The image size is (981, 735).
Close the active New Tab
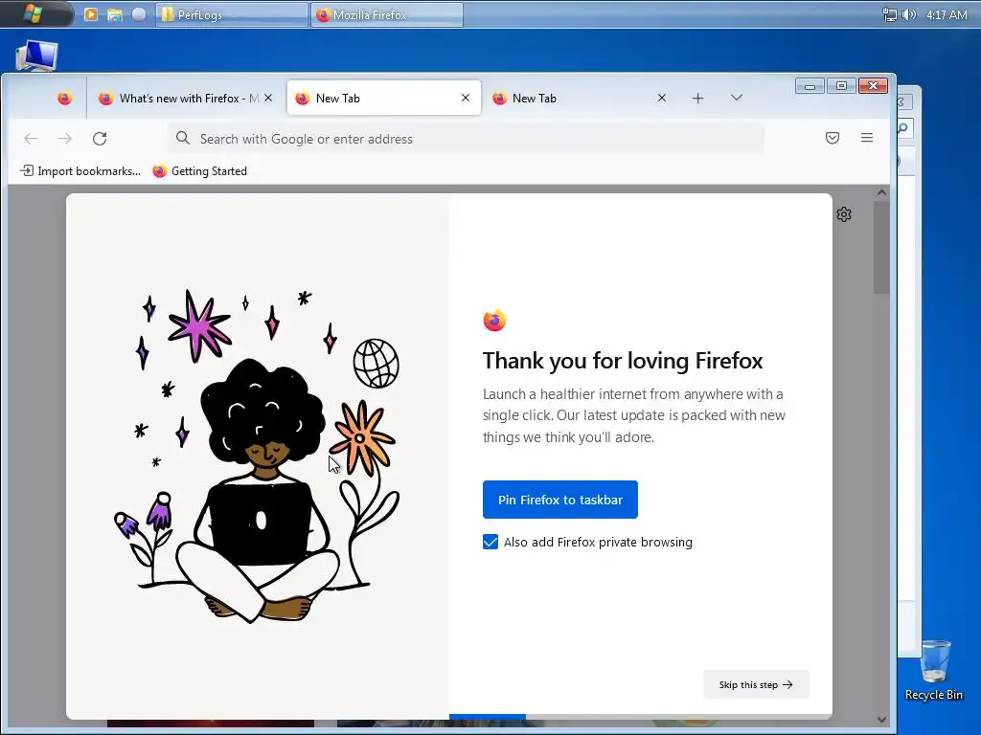[x=466, y=98]
